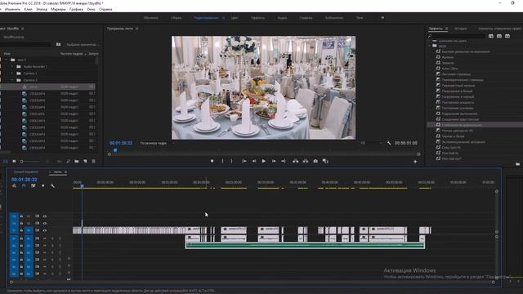Open Find in the Project panel footer
This screenshot has width=523, height=294.
pos(69,162)
